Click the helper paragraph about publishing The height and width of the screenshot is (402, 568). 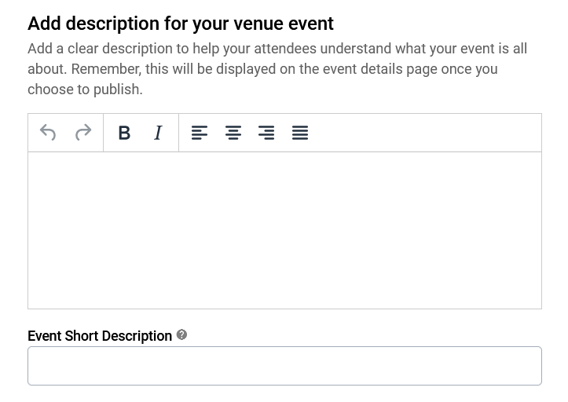click(x=277, y=69)
